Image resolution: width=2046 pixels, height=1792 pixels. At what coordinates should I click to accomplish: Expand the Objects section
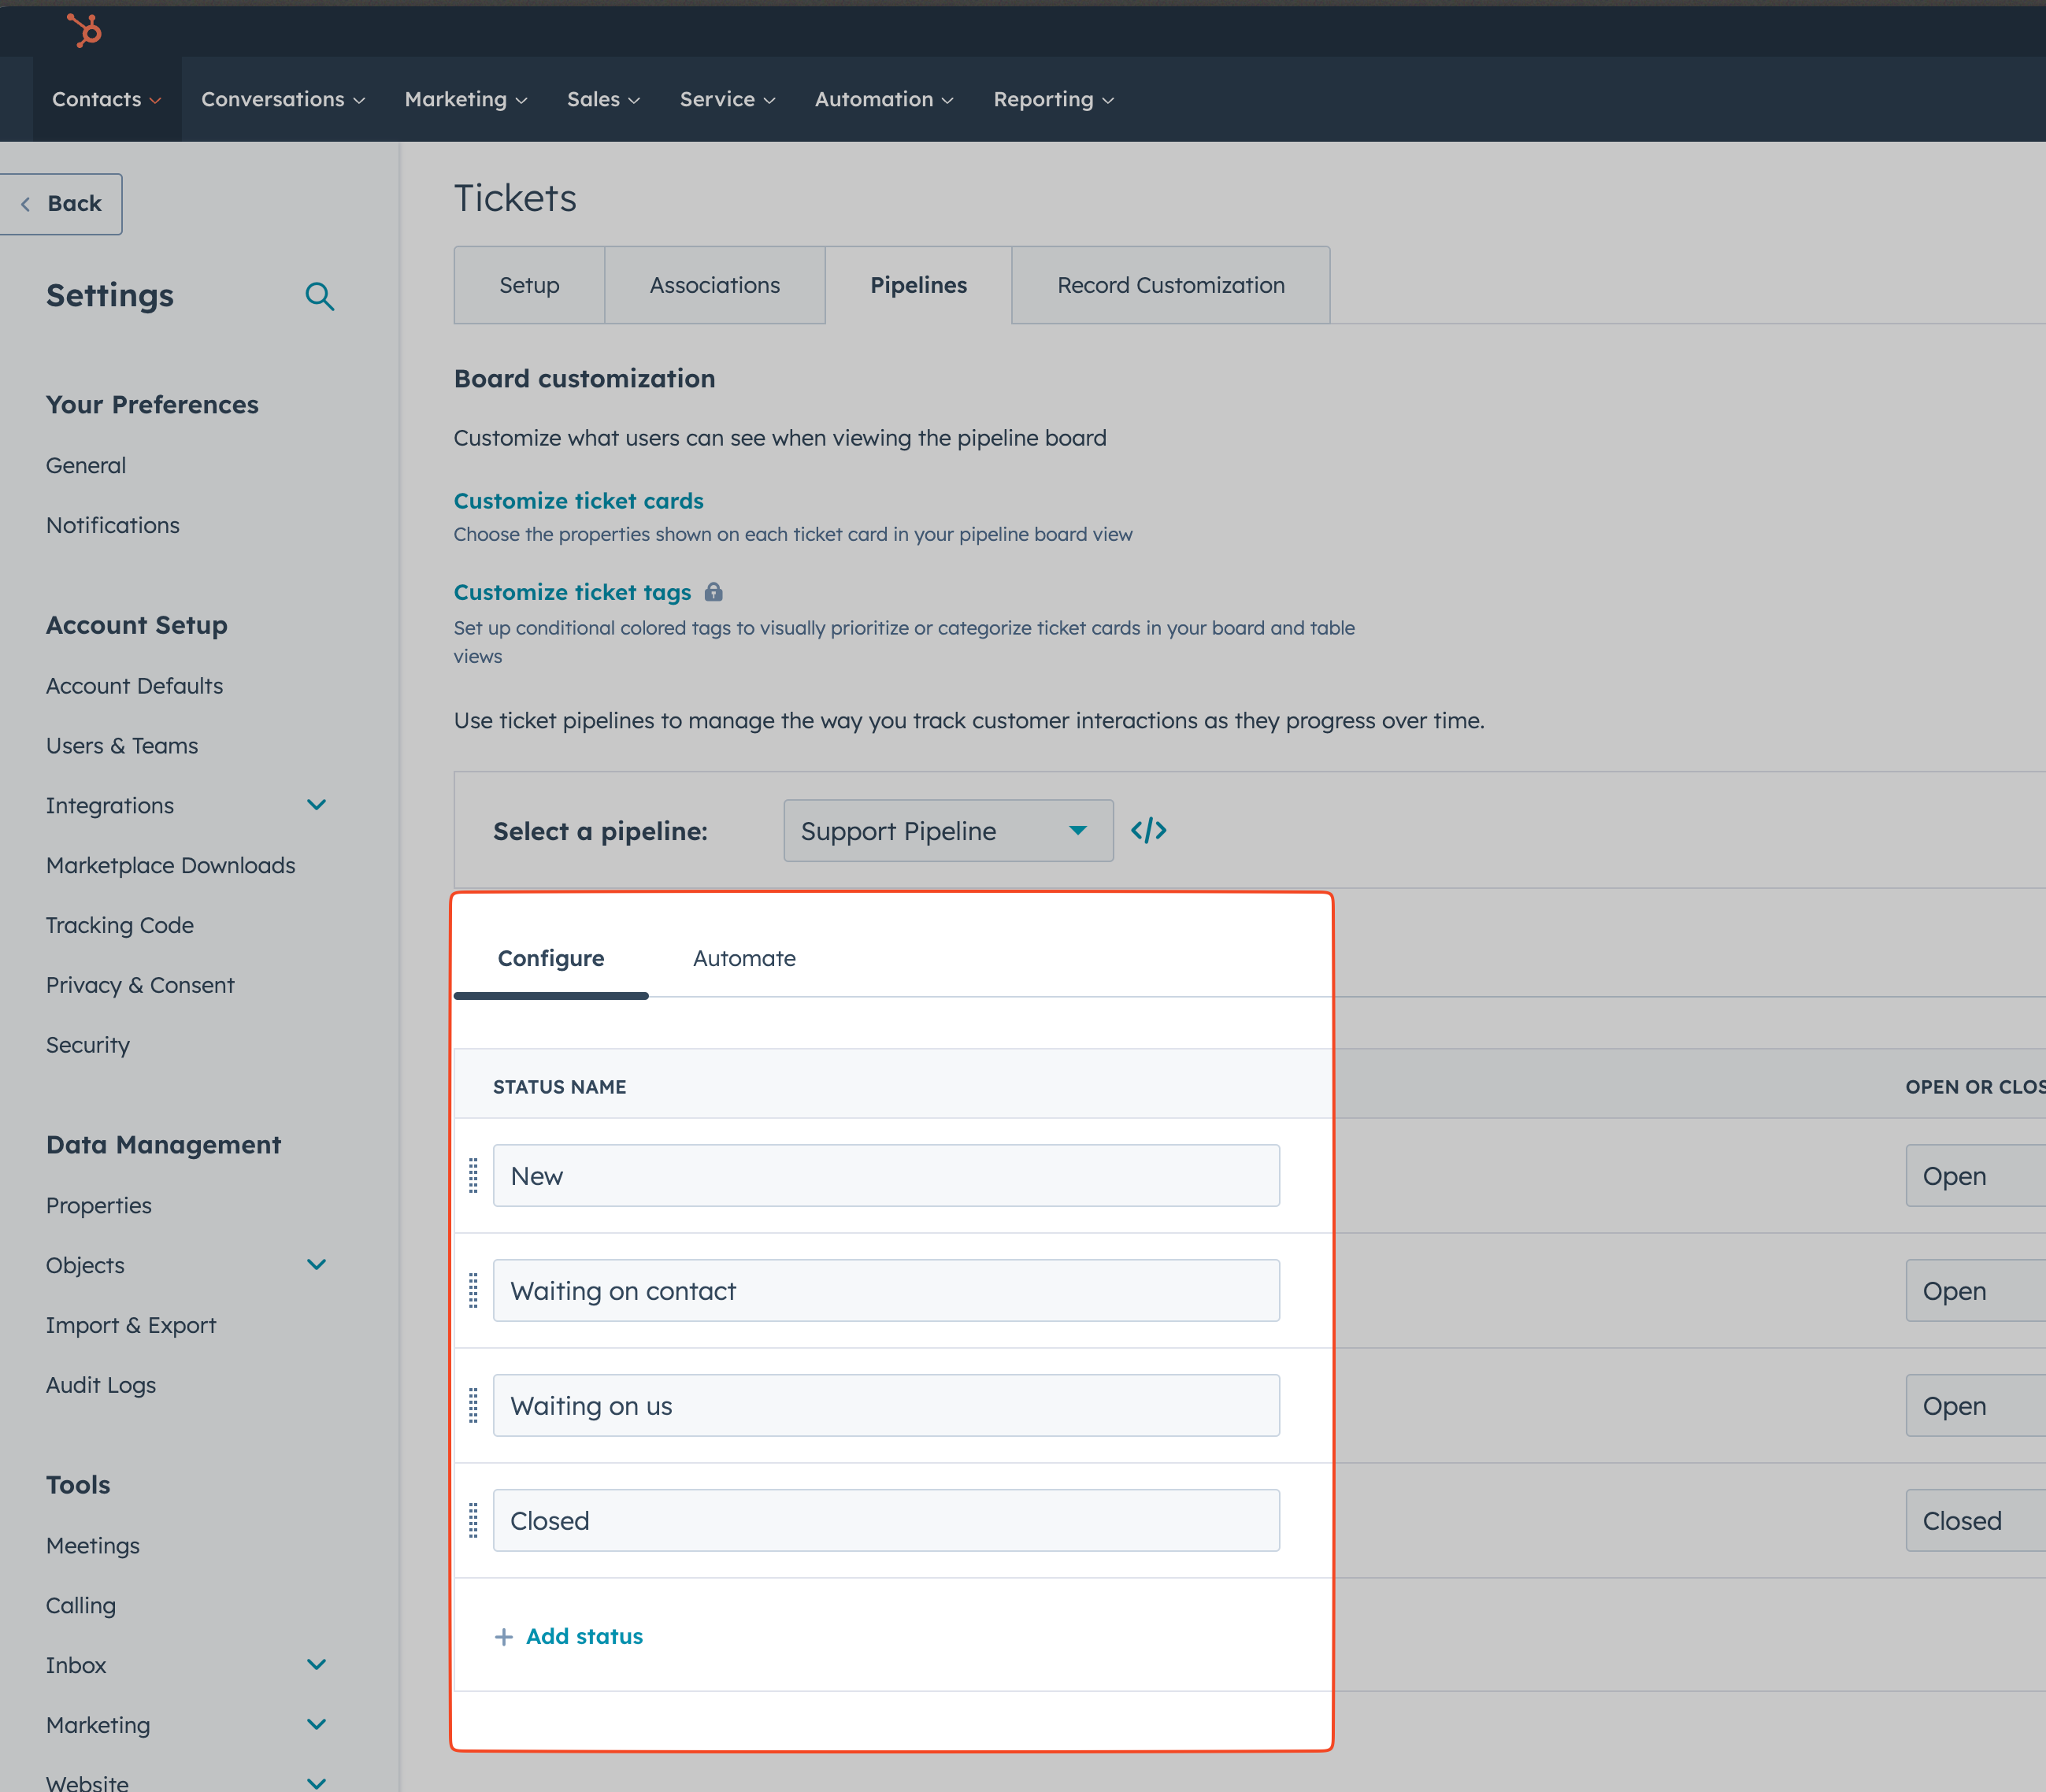(x=317, y=1264)
